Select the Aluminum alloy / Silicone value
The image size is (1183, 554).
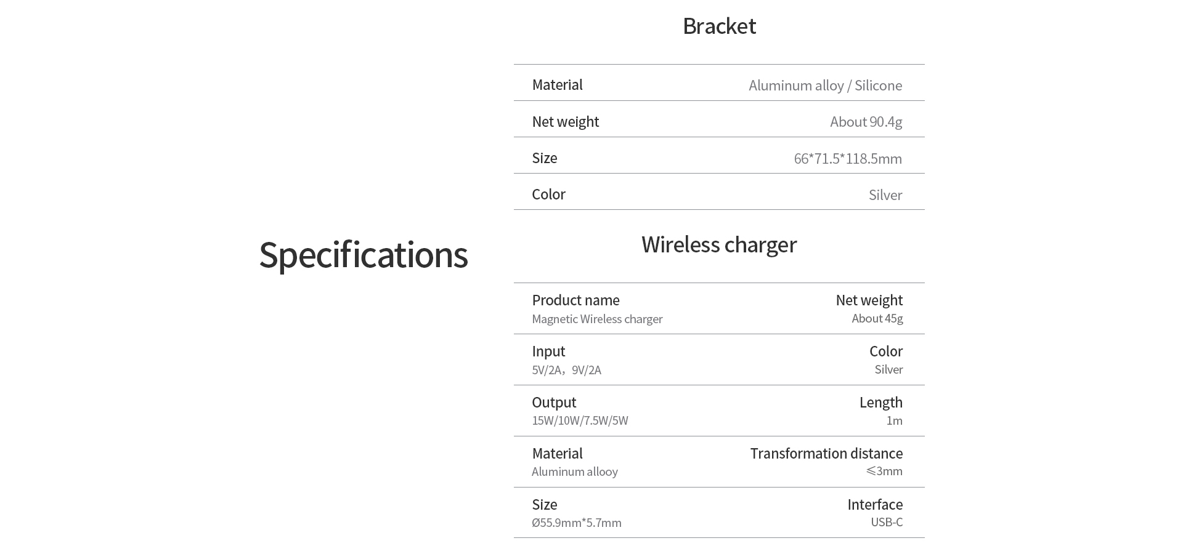[x=825, y=86]
